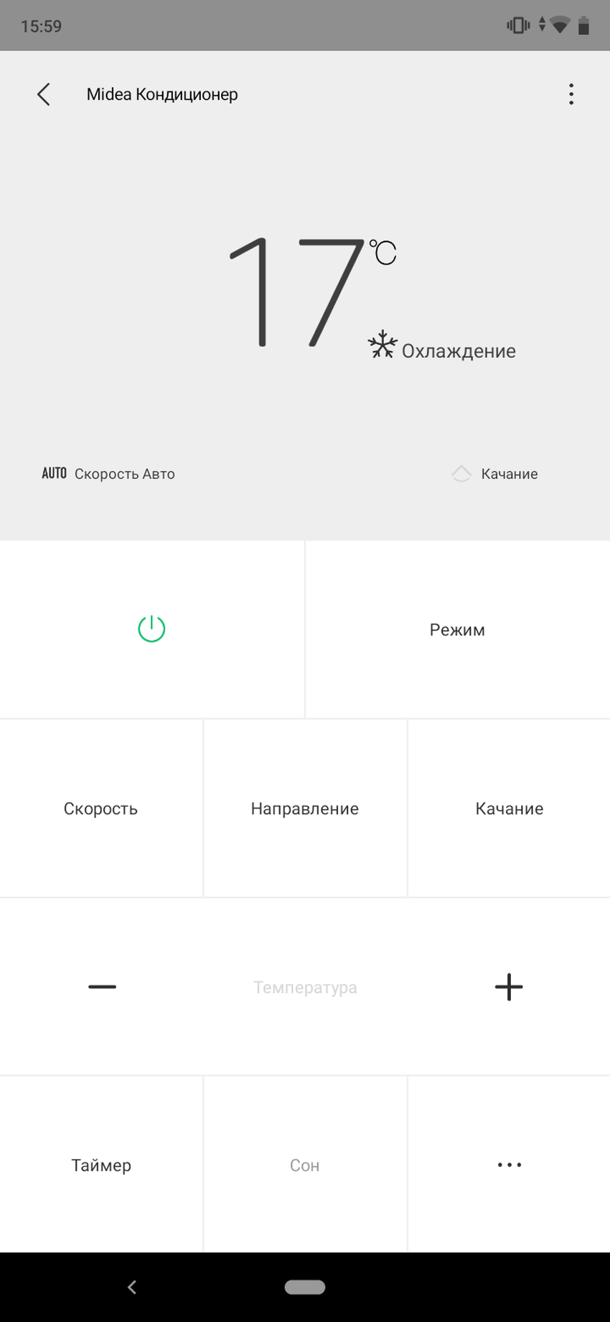
Task: Tap the green power icon
Action: coord(151,629)
